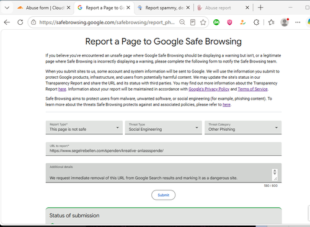Open a new browser tab

point(260,7)
